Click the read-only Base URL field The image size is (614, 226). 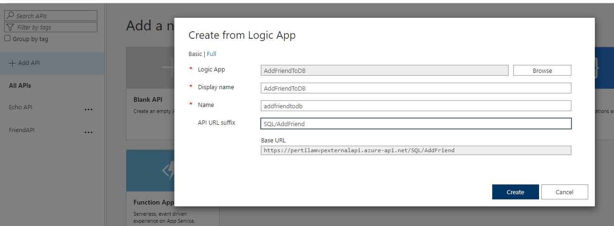click(x=415, y=150)
